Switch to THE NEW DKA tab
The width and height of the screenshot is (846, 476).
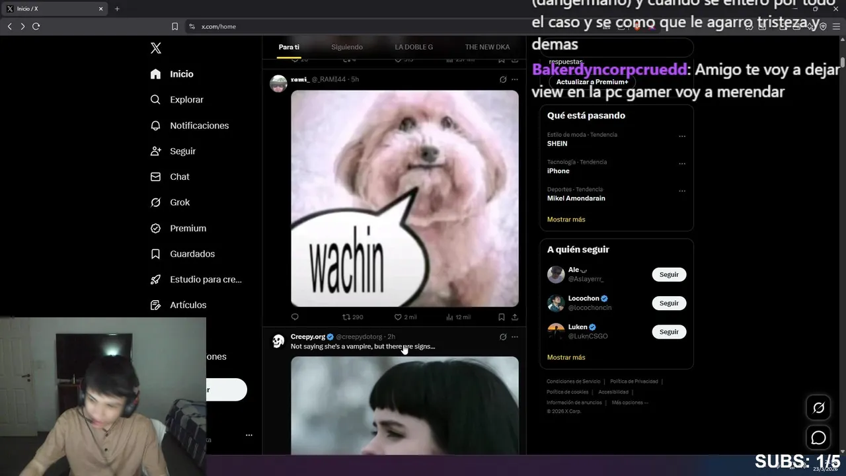[487, 47]
